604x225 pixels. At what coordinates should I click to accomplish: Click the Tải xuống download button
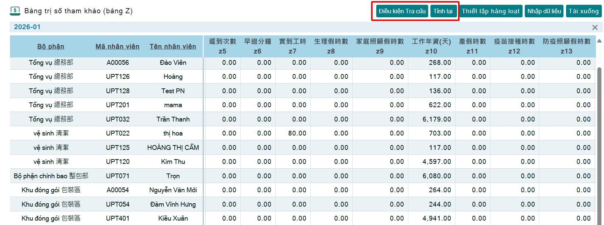coord(583,11)
